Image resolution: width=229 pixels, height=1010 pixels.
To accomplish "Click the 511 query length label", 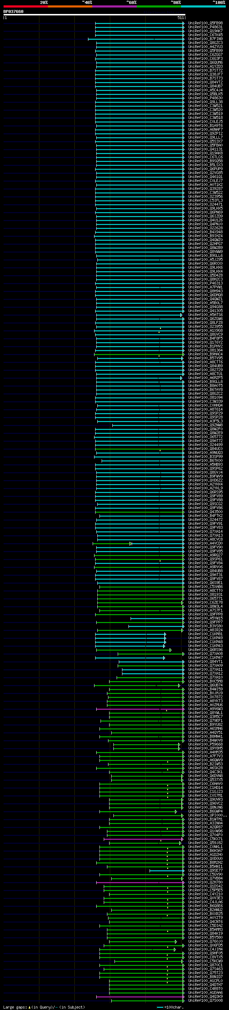I will click(180, 18).
